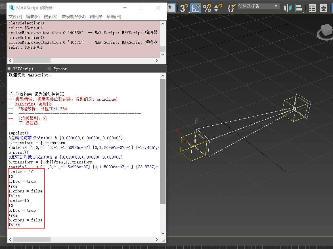Open the 文件(F) menu
This screenshot has width=333, height=249.
click(15, 16)
